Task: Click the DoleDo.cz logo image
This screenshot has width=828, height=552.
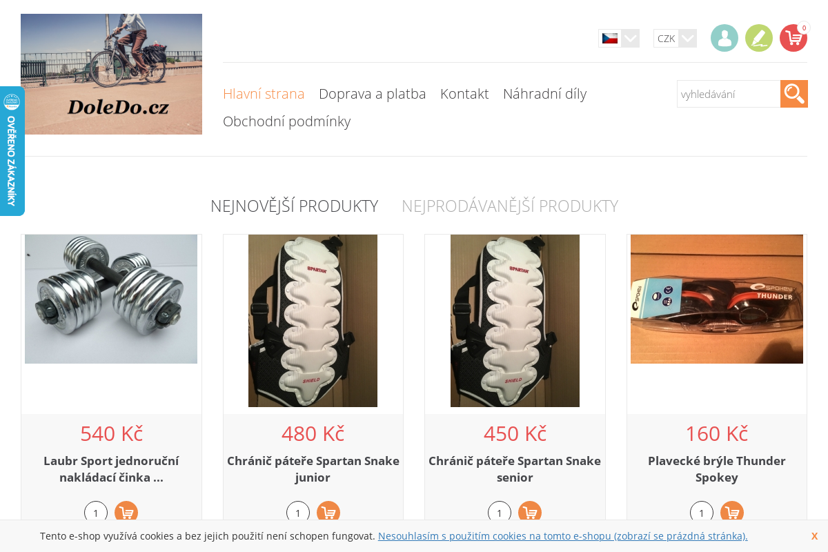Action: (111, 74)
